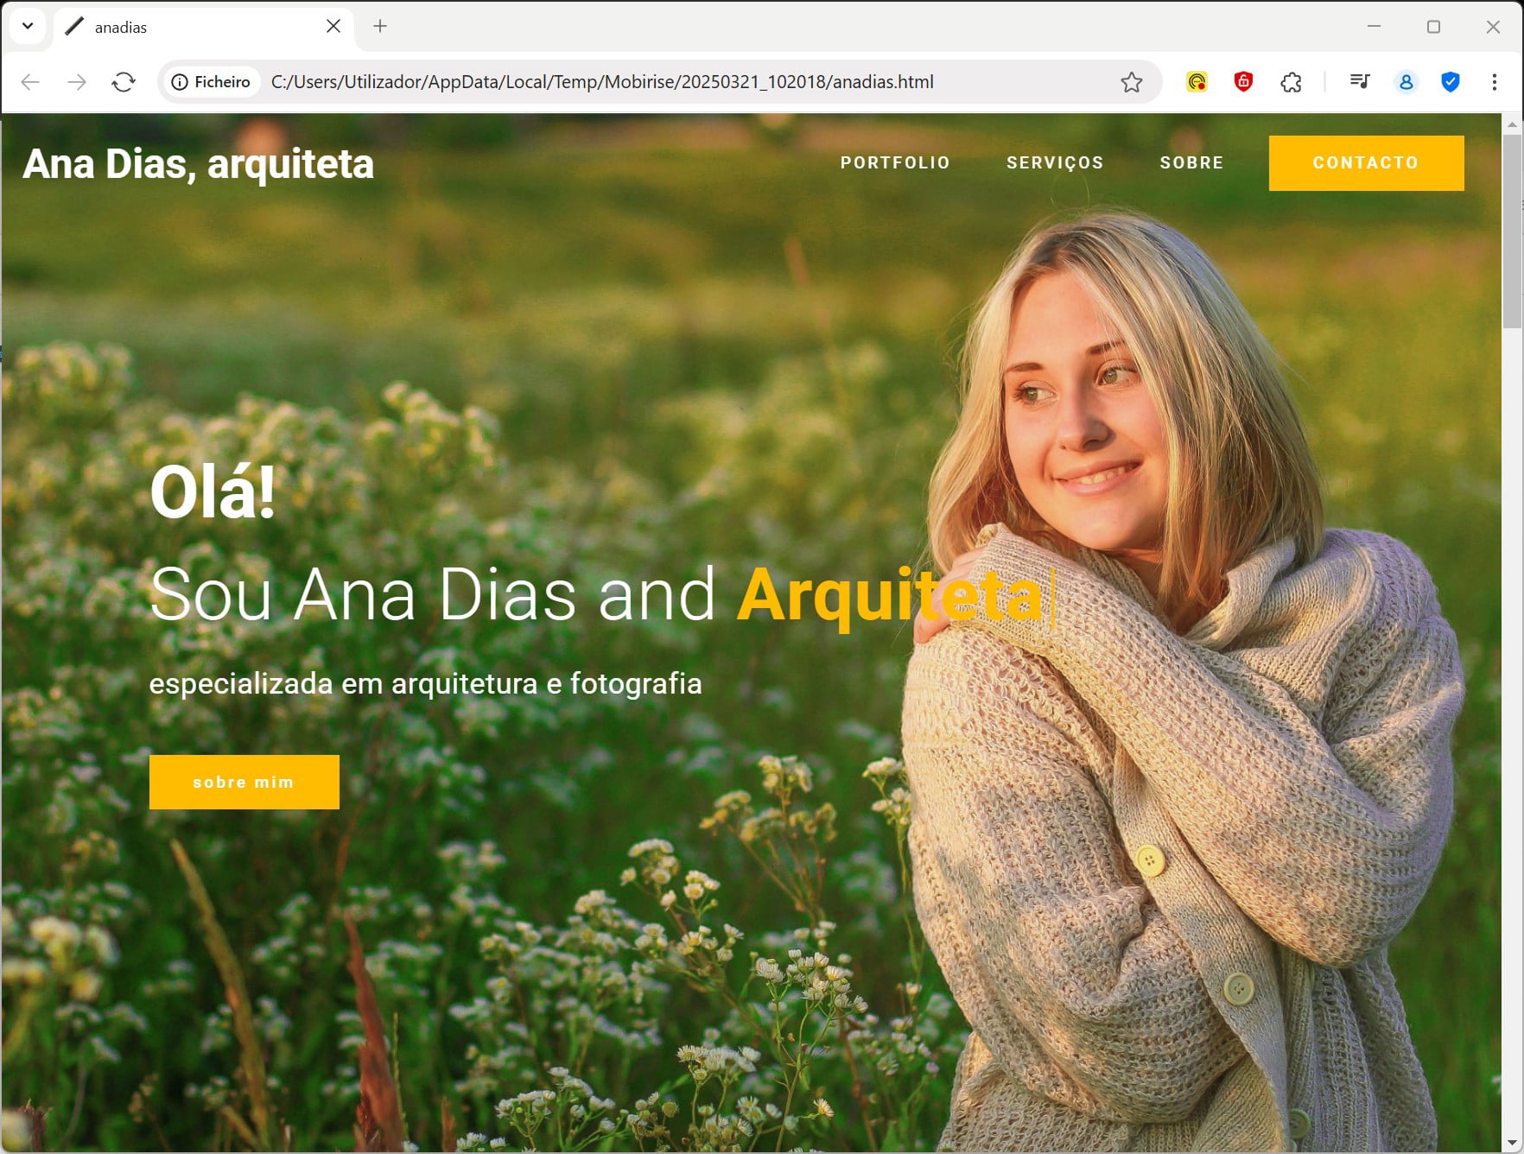1524x1154 pixels.
Task: Bookmark this page with the star icon
Action: [x=1131, y=82]
